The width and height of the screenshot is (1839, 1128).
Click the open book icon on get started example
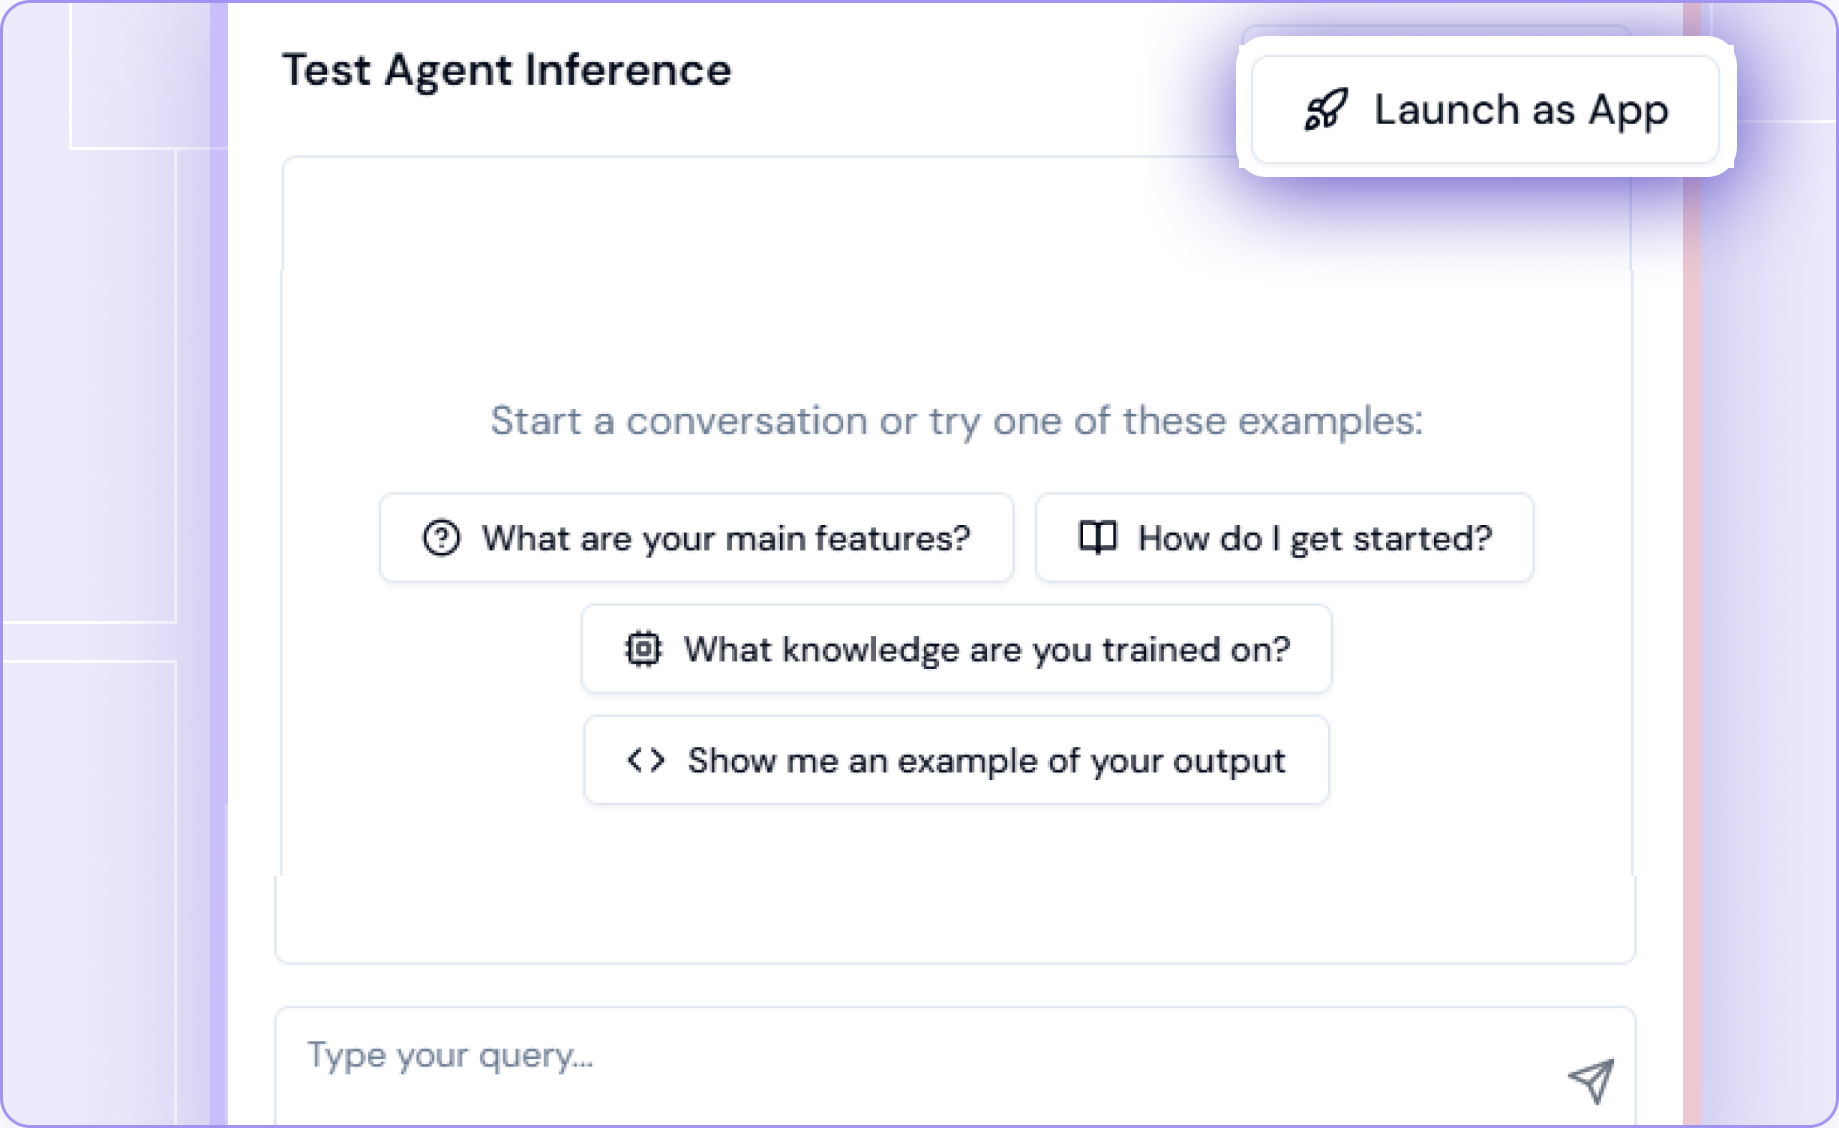point(1097,537)
